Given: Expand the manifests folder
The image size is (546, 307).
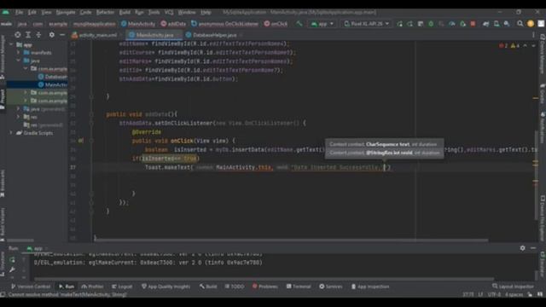Looking at the screenshot, I should pos(19,53).
